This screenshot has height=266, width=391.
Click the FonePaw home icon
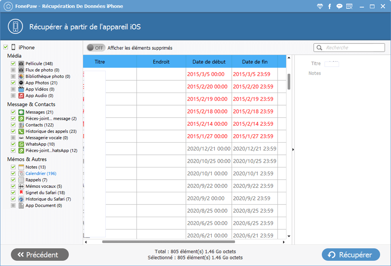8,6
